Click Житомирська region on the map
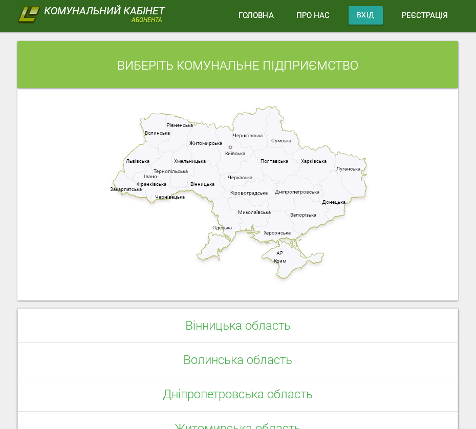This screenshot has width=476, height=429. click(206, 143)
